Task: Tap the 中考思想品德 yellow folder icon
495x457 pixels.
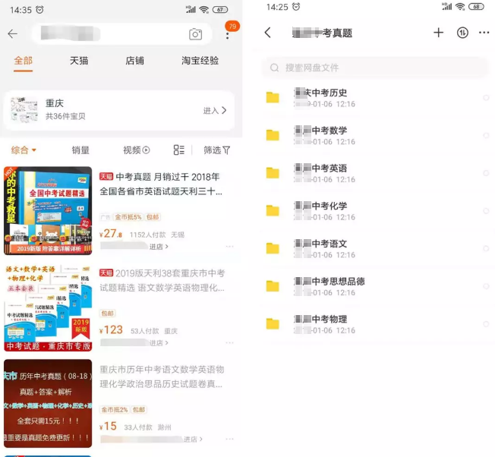Action: [x=273, y=286]
